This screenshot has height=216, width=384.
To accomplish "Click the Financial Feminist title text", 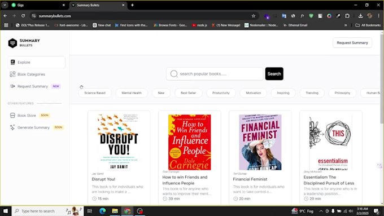I will (x=250, y=179).
